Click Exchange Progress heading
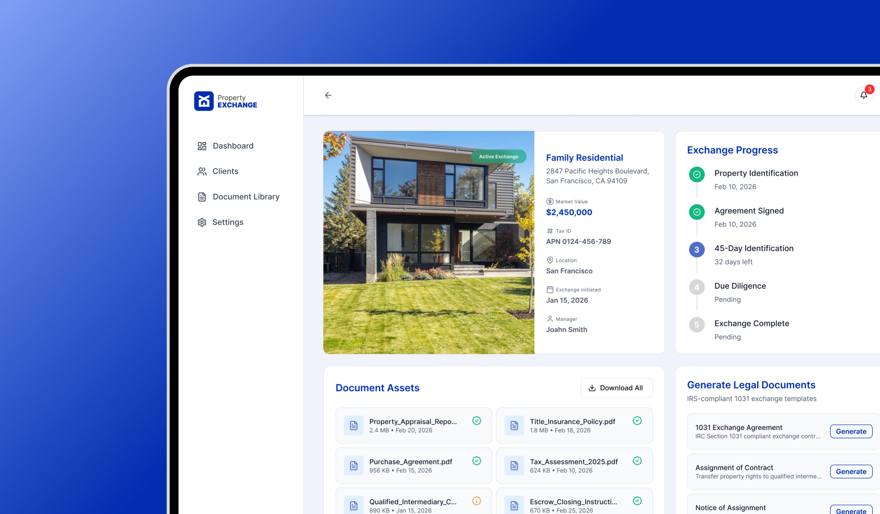Viewport: 880px width, 514px height. (x=732, y=150)
